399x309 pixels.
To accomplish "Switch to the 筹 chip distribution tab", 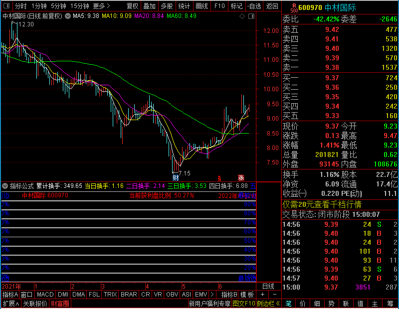I will (x=390, y=304).
